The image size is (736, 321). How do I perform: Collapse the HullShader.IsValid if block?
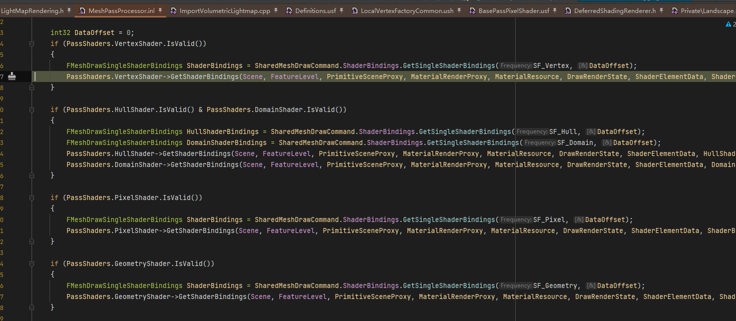(32, 109)
